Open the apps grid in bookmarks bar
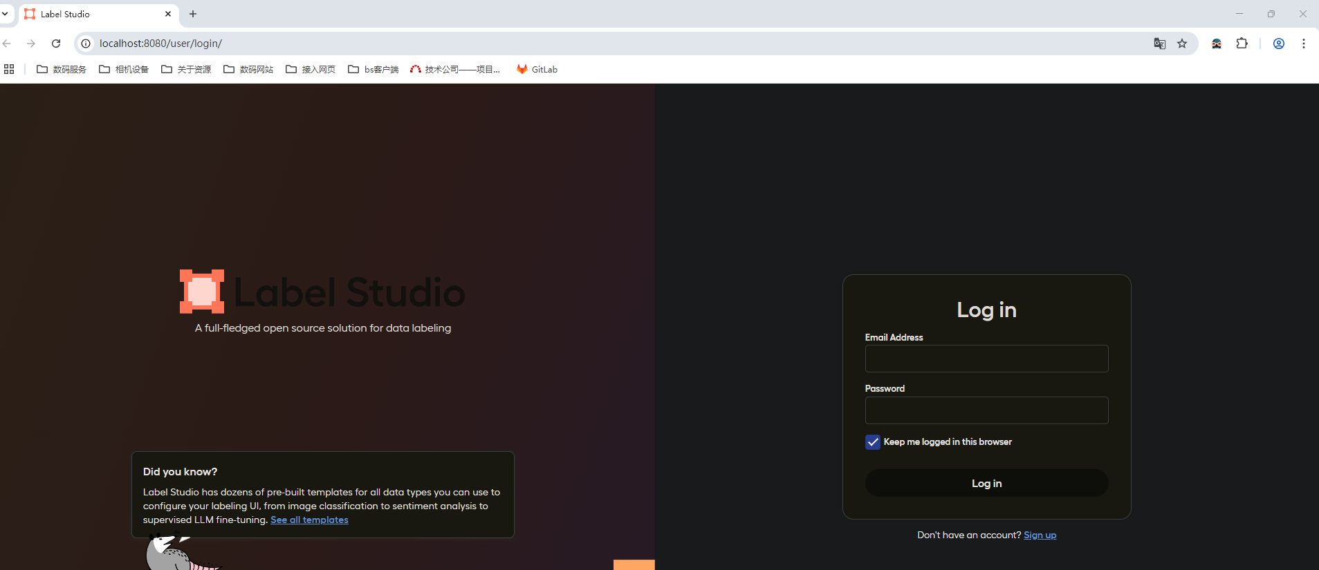 pyautogui.click(x=9, y=69)
